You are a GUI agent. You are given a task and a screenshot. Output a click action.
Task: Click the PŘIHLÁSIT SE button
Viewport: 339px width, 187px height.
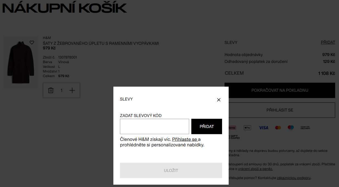click(x=280, y=110)
